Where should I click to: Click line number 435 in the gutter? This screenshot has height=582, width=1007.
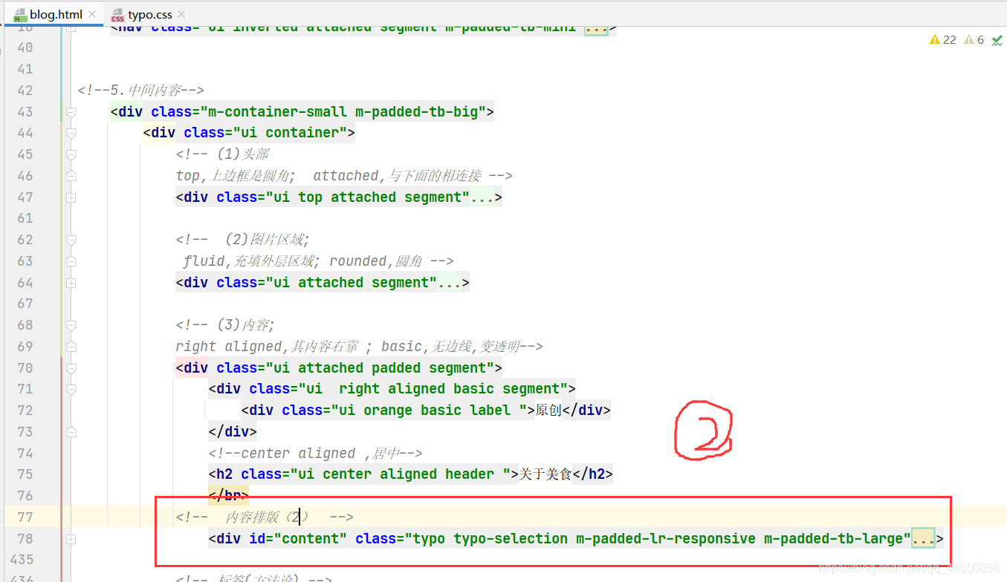coord(21,560)
